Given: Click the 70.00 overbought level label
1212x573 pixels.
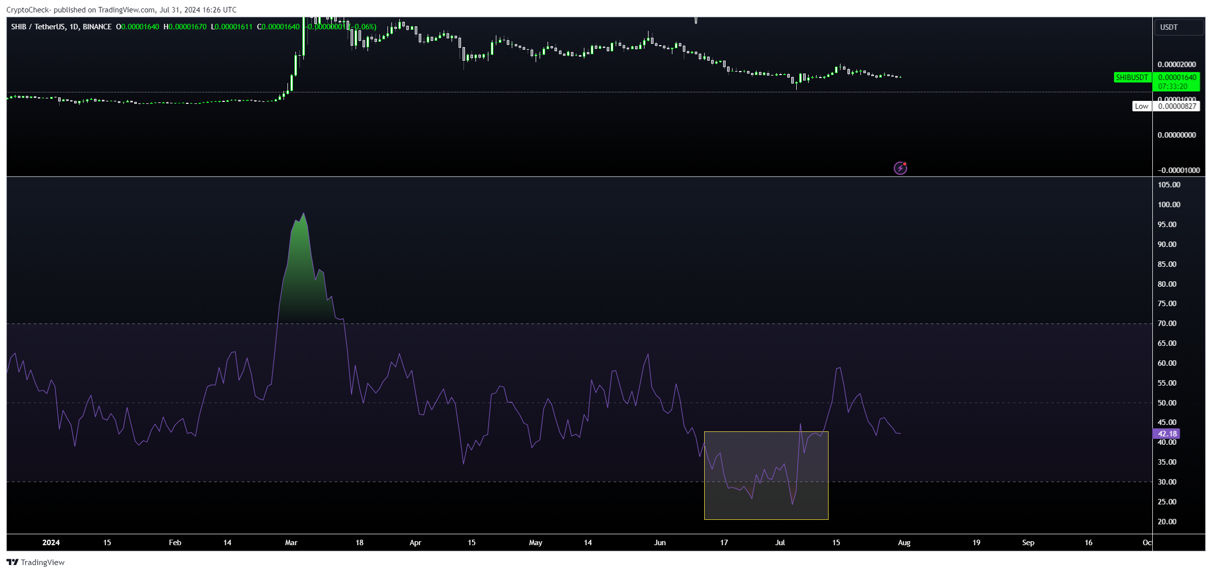Looking at the screenshot, I should point(1167,324).
